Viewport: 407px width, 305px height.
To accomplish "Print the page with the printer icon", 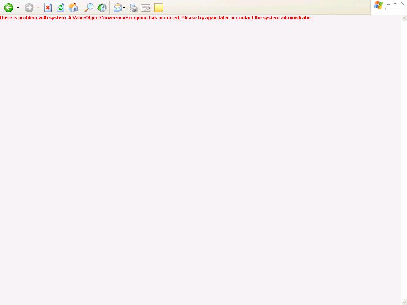I will click(x=133, y=8).
